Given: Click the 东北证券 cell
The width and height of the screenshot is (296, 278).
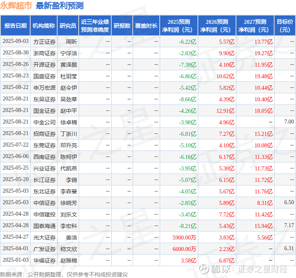Looking at the screenshot, I should tap(44, 191).
